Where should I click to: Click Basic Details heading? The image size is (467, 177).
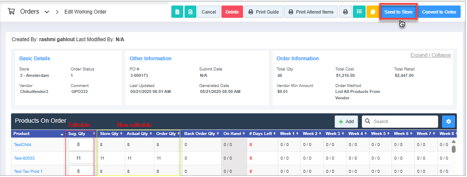coord(34,59)
